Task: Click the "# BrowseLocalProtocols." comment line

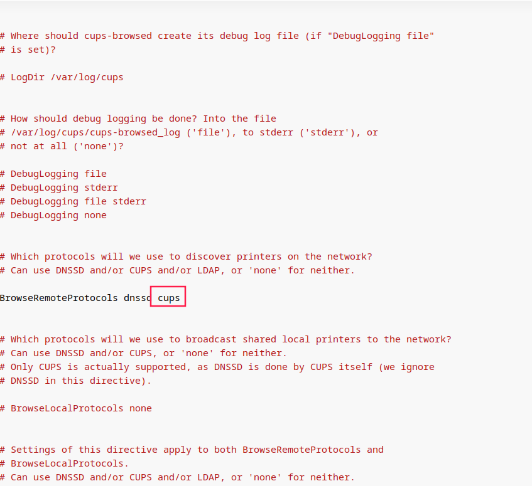Action: 65,463
